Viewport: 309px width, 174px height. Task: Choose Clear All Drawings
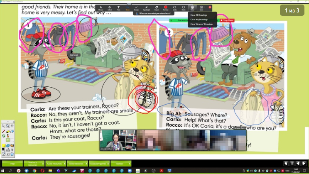click(199, 15)
